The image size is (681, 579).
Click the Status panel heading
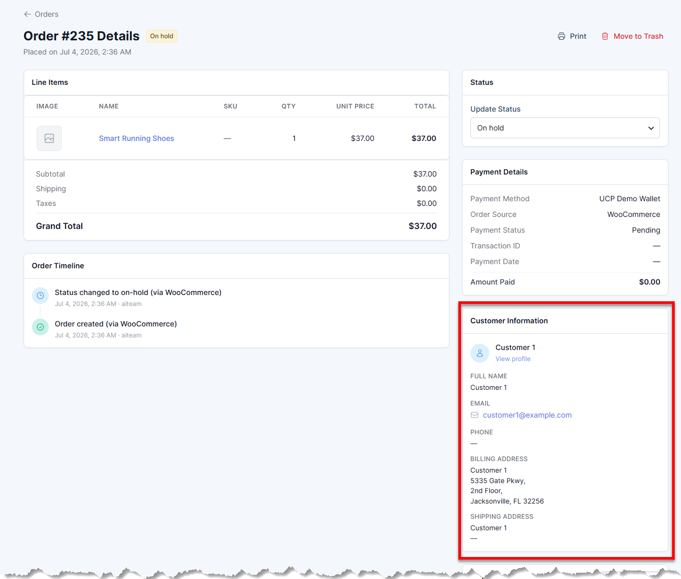pos(482,82)
